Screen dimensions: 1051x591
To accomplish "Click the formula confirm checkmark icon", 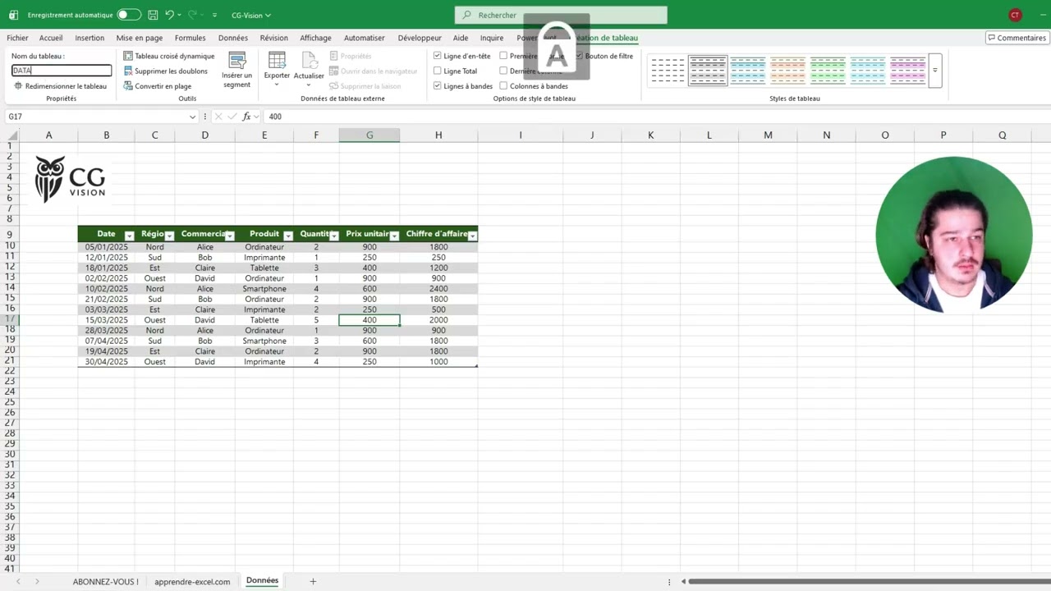I will coord(232,117).
